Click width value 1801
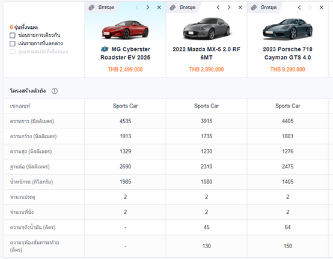Image resolution: width=333 pixels, height=259 pixels. (287, 136)
